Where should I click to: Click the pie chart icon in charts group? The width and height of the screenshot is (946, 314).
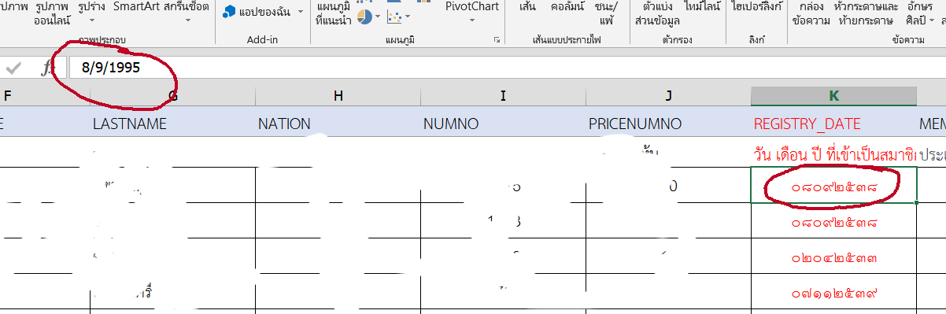pyautogui.click(x=364, y=17)
